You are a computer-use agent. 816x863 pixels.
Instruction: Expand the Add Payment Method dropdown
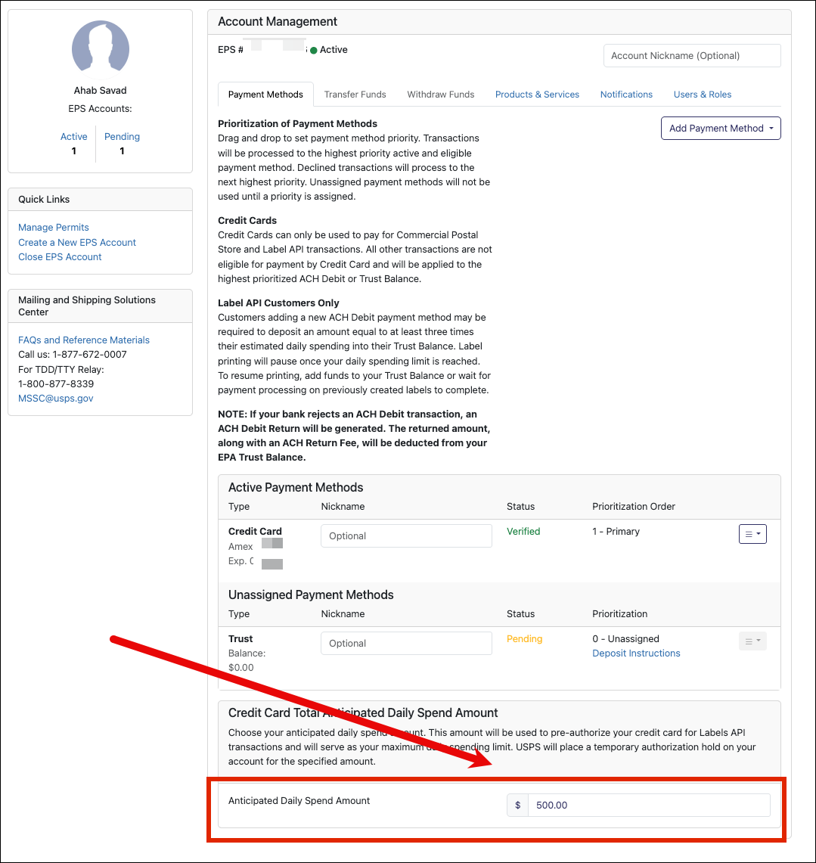pos(721,129)
